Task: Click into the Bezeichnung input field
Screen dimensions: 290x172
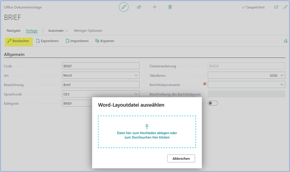Action: click(x=100, y=85)
